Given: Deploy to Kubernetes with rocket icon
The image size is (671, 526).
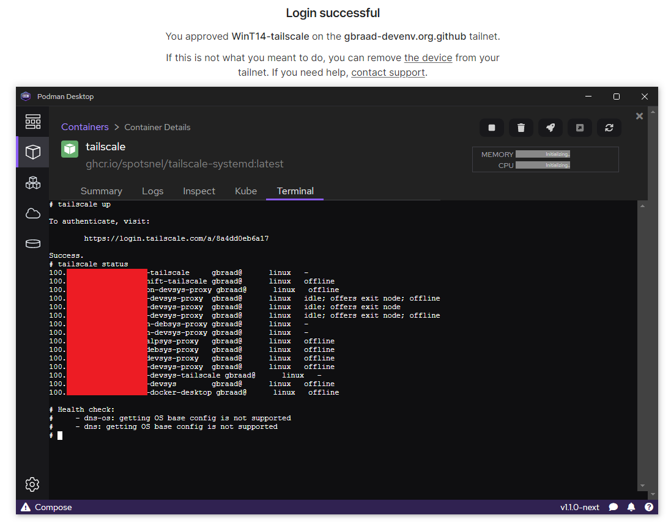Looking at the screenshot, I should 551,127.
